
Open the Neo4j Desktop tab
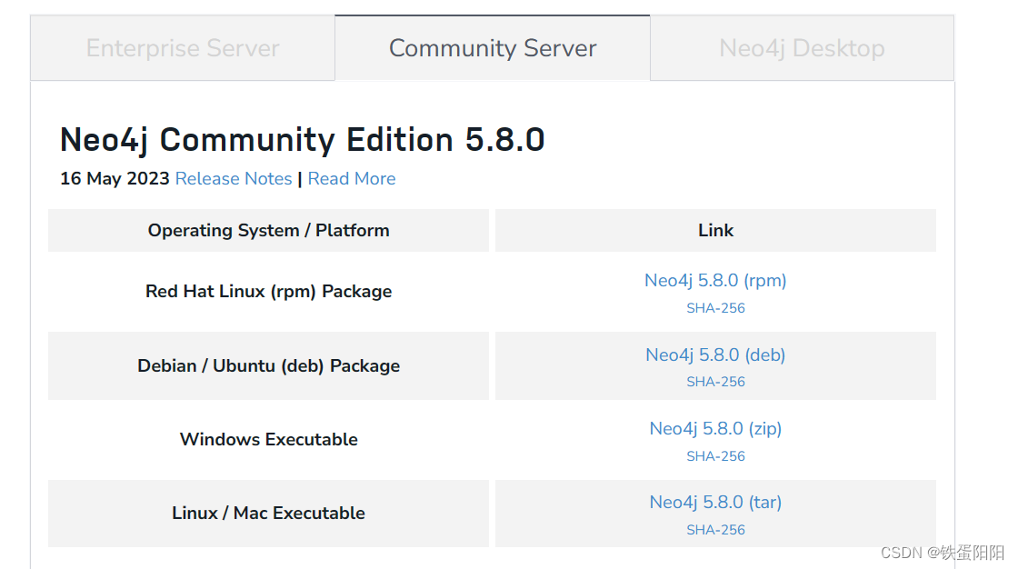tap(801, 48)
